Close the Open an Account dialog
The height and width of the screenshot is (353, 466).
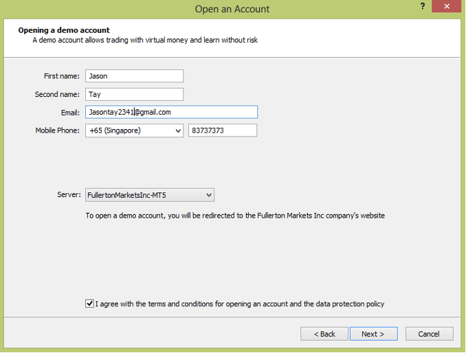coord(446,6)
